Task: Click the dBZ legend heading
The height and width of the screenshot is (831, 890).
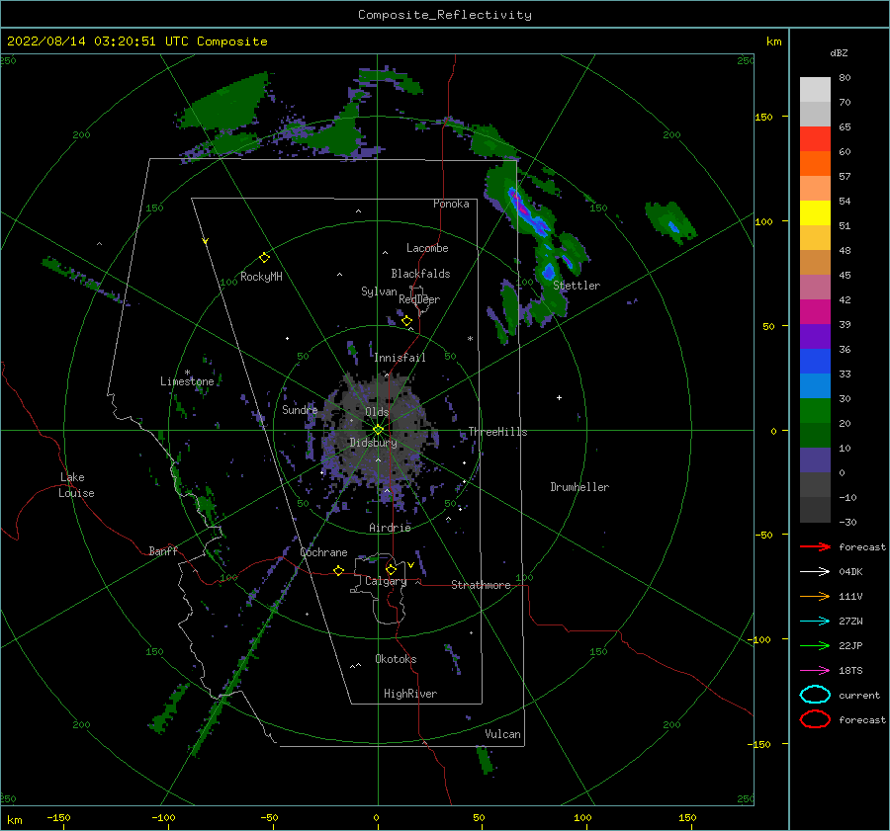Action: coord(839,52)
